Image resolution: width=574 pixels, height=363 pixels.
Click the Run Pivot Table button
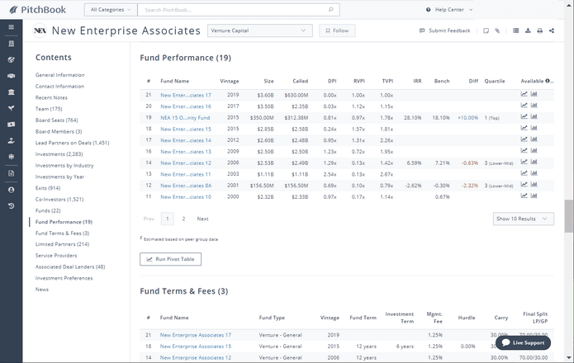tap(171, 259)
